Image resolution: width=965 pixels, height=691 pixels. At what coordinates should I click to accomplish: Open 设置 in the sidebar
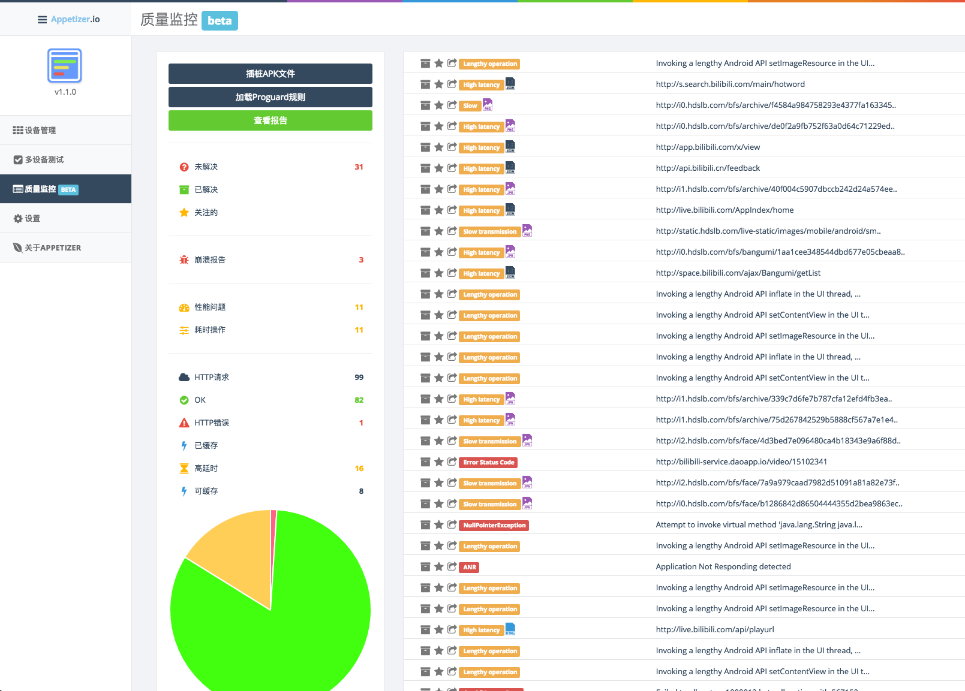coord(66,218)
